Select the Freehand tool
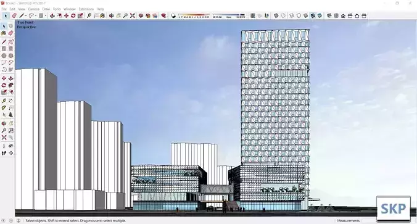Image resolution: width=417 pixels, height=224 pixels. 10,41
